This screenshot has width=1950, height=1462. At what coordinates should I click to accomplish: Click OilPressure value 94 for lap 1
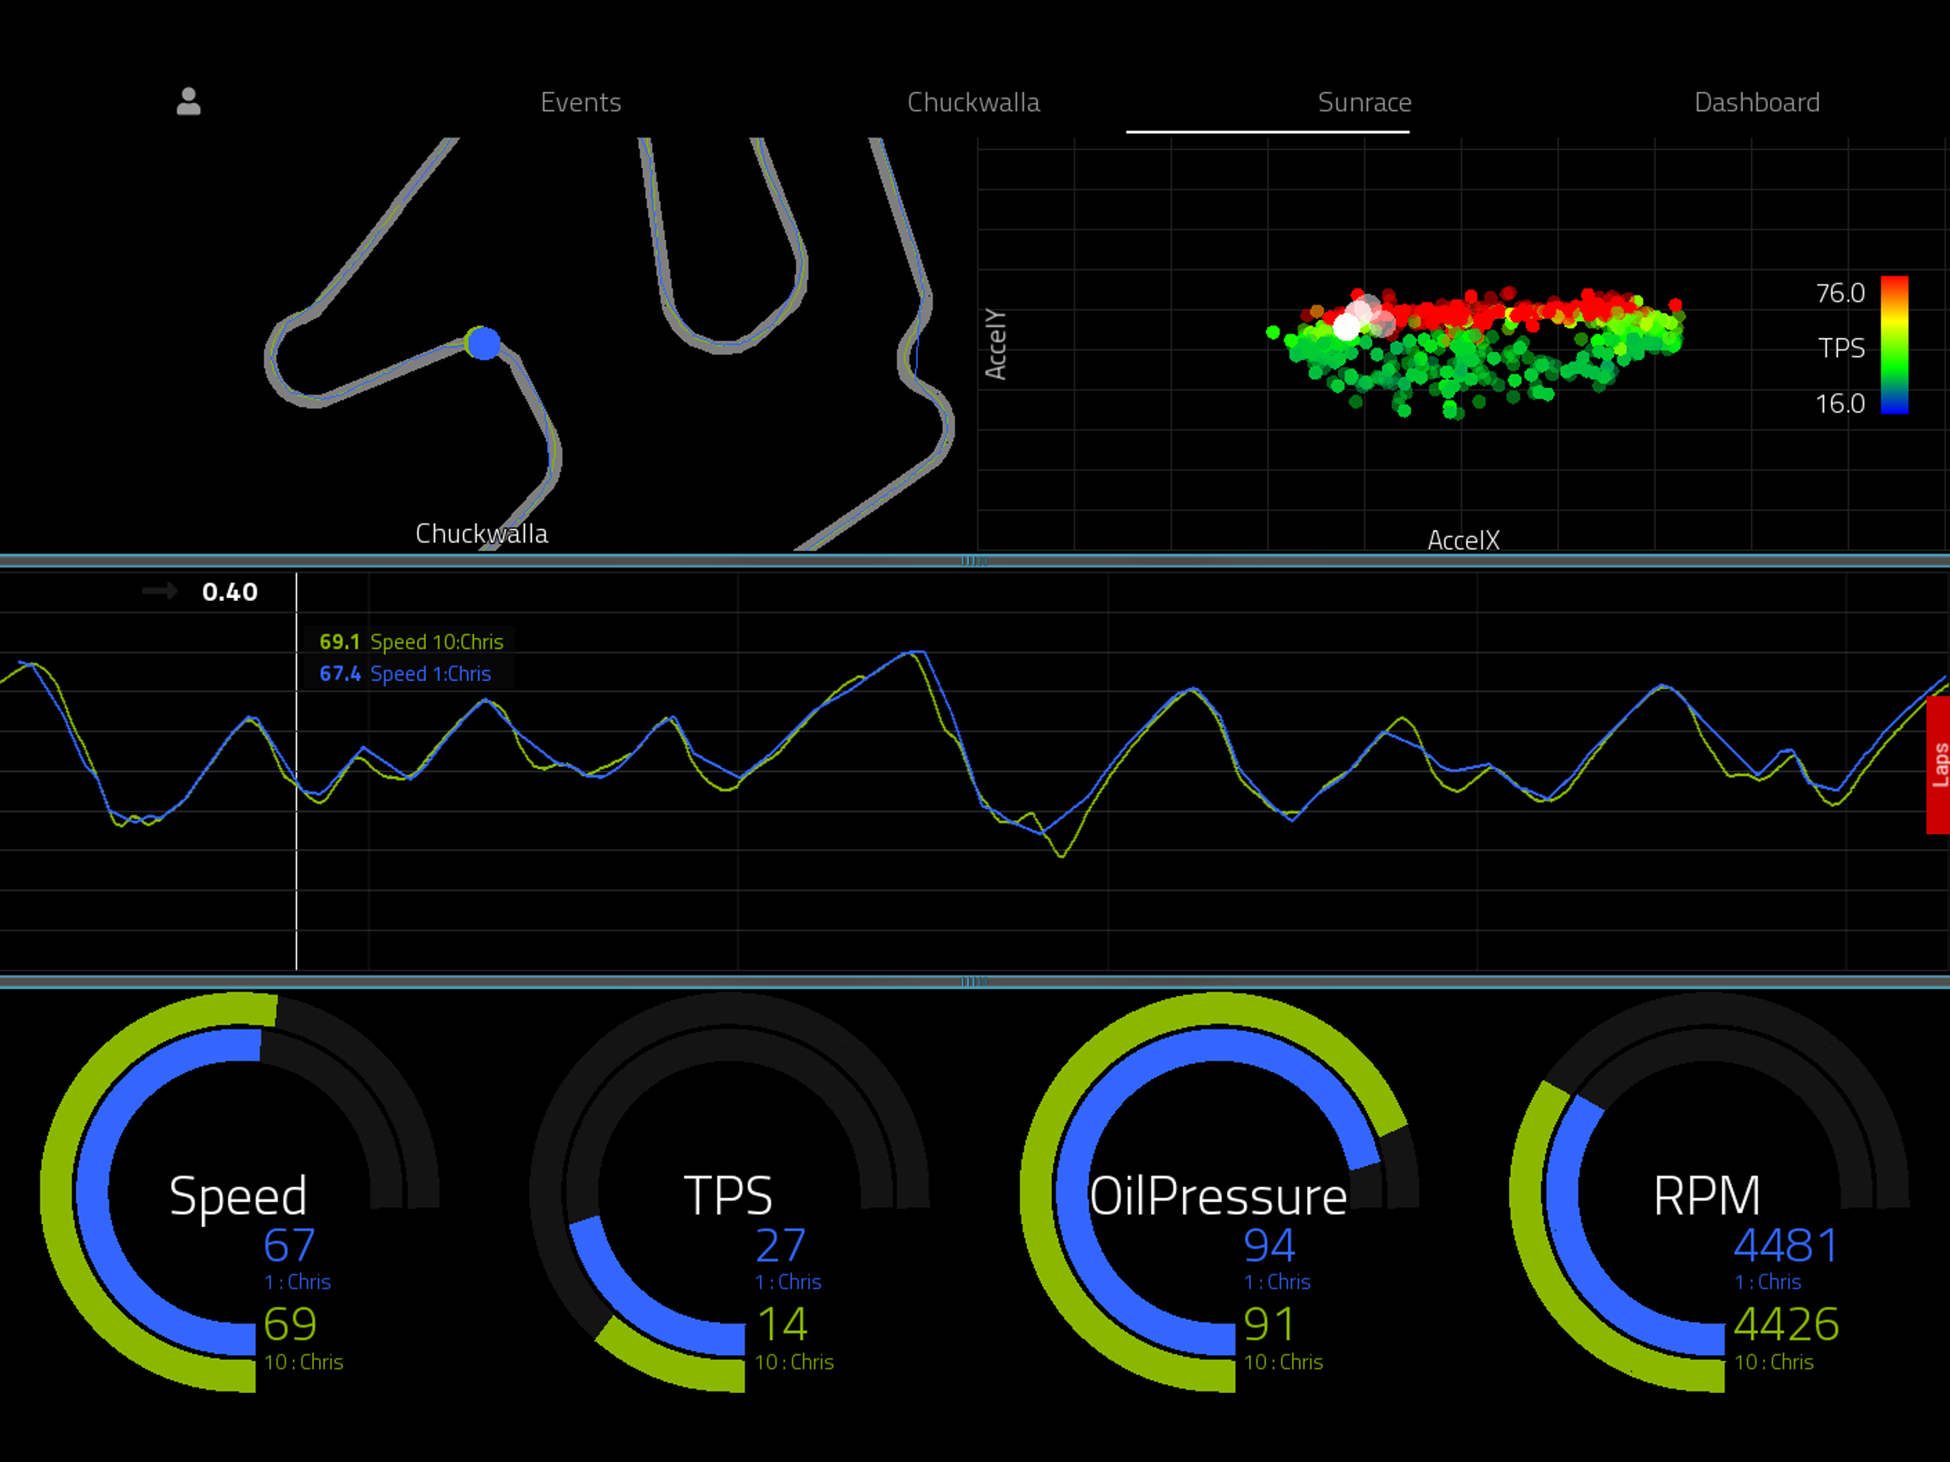1270,1245
